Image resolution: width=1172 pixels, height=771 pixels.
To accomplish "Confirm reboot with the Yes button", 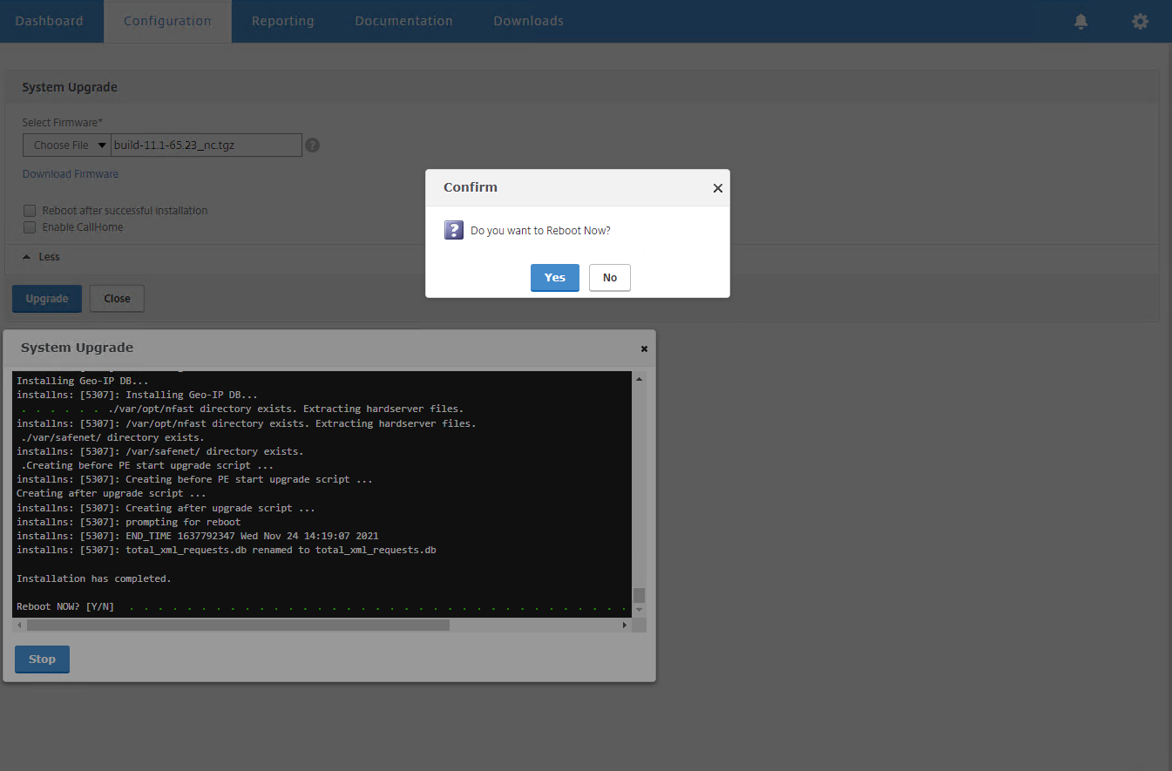I will coord(555,278).
